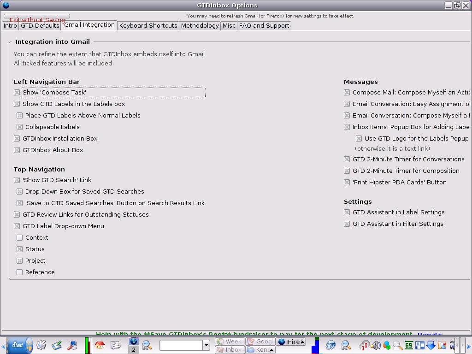
Task: Open the KDE gear settings icon in taskbar
Action: [41, 345]
